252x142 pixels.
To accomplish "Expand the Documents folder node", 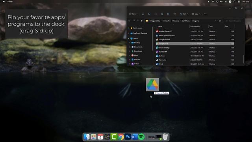I will click(x=130, y=47).
